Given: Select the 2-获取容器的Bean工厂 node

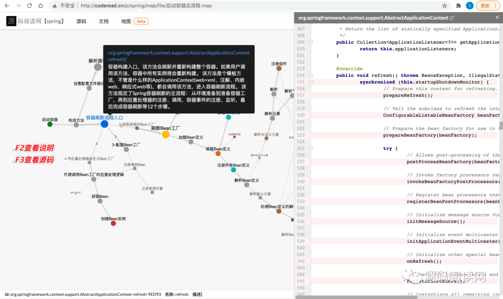Looking at the screenshot, I should 137,128.
